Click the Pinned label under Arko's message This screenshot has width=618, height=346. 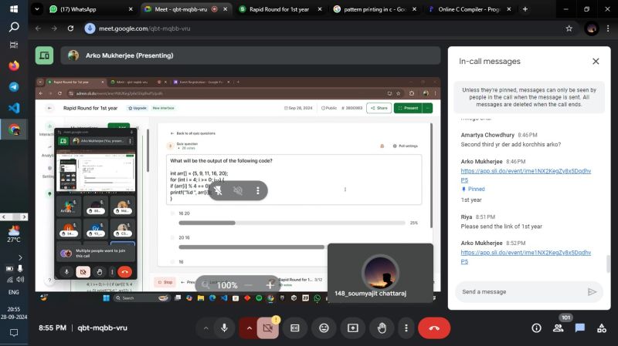click(x=476, y=189)
